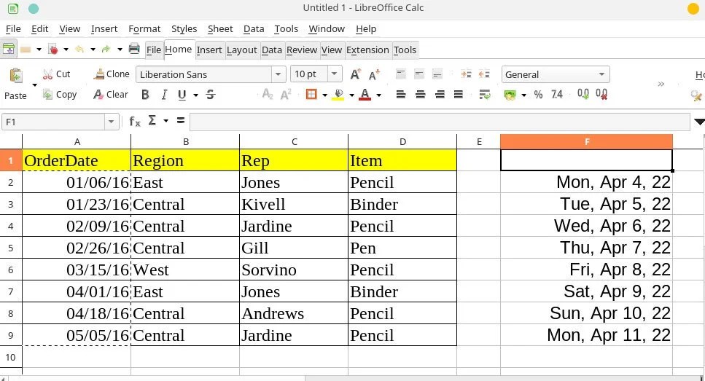
Task: Open the Borders dropdown arrow
Action: pyautogui.click(x=324, y=95)
